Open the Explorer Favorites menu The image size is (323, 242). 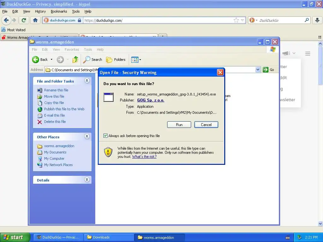[72, 49]
